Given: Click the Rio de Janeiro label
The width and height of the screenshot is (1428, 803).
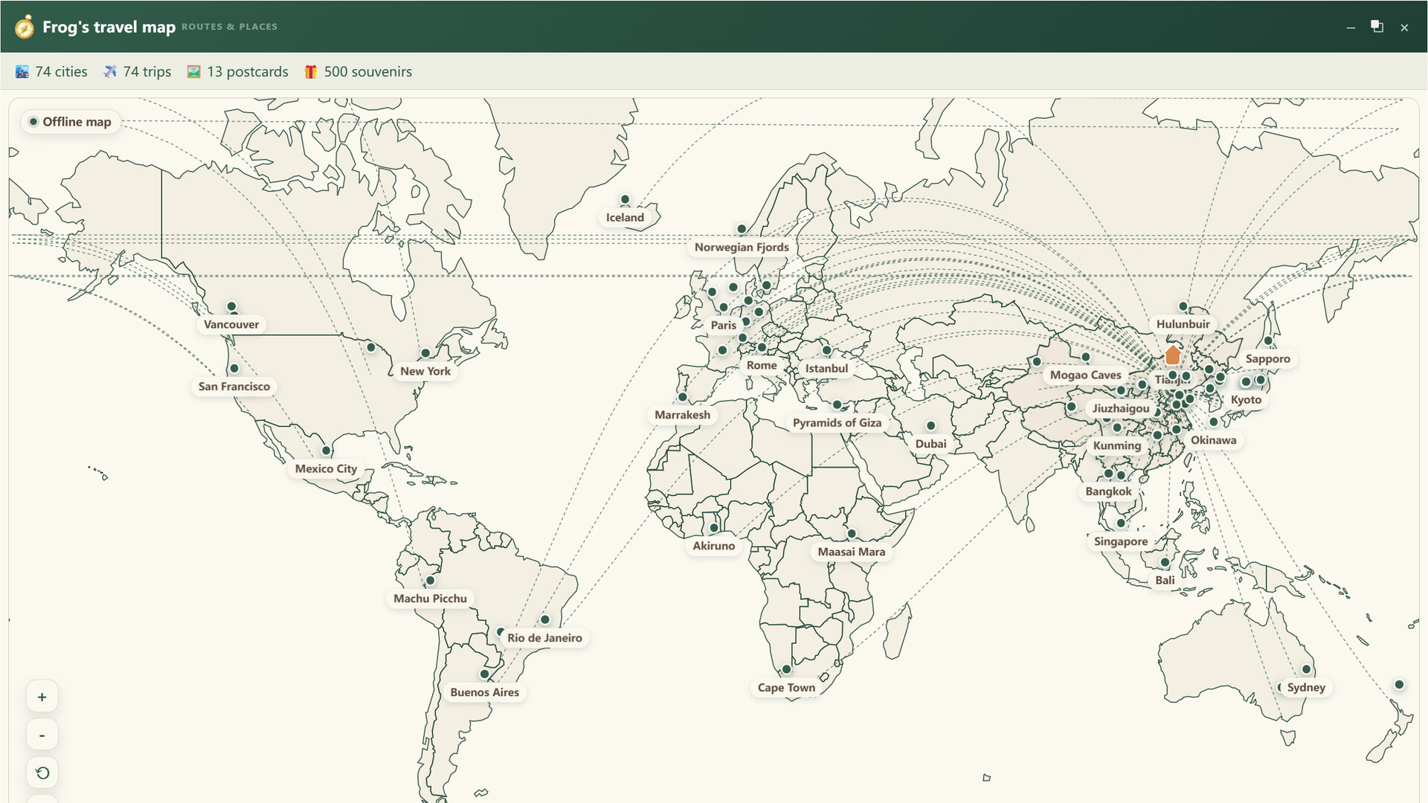Looking at the screenshot, I should [x=545, y=639].
